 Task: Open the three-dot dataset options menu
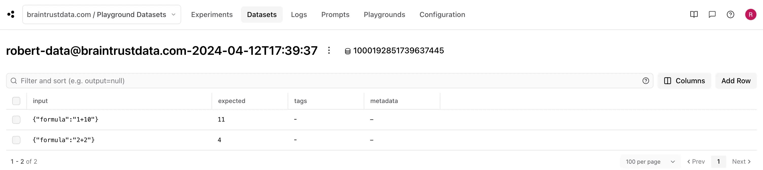[329, 50]
